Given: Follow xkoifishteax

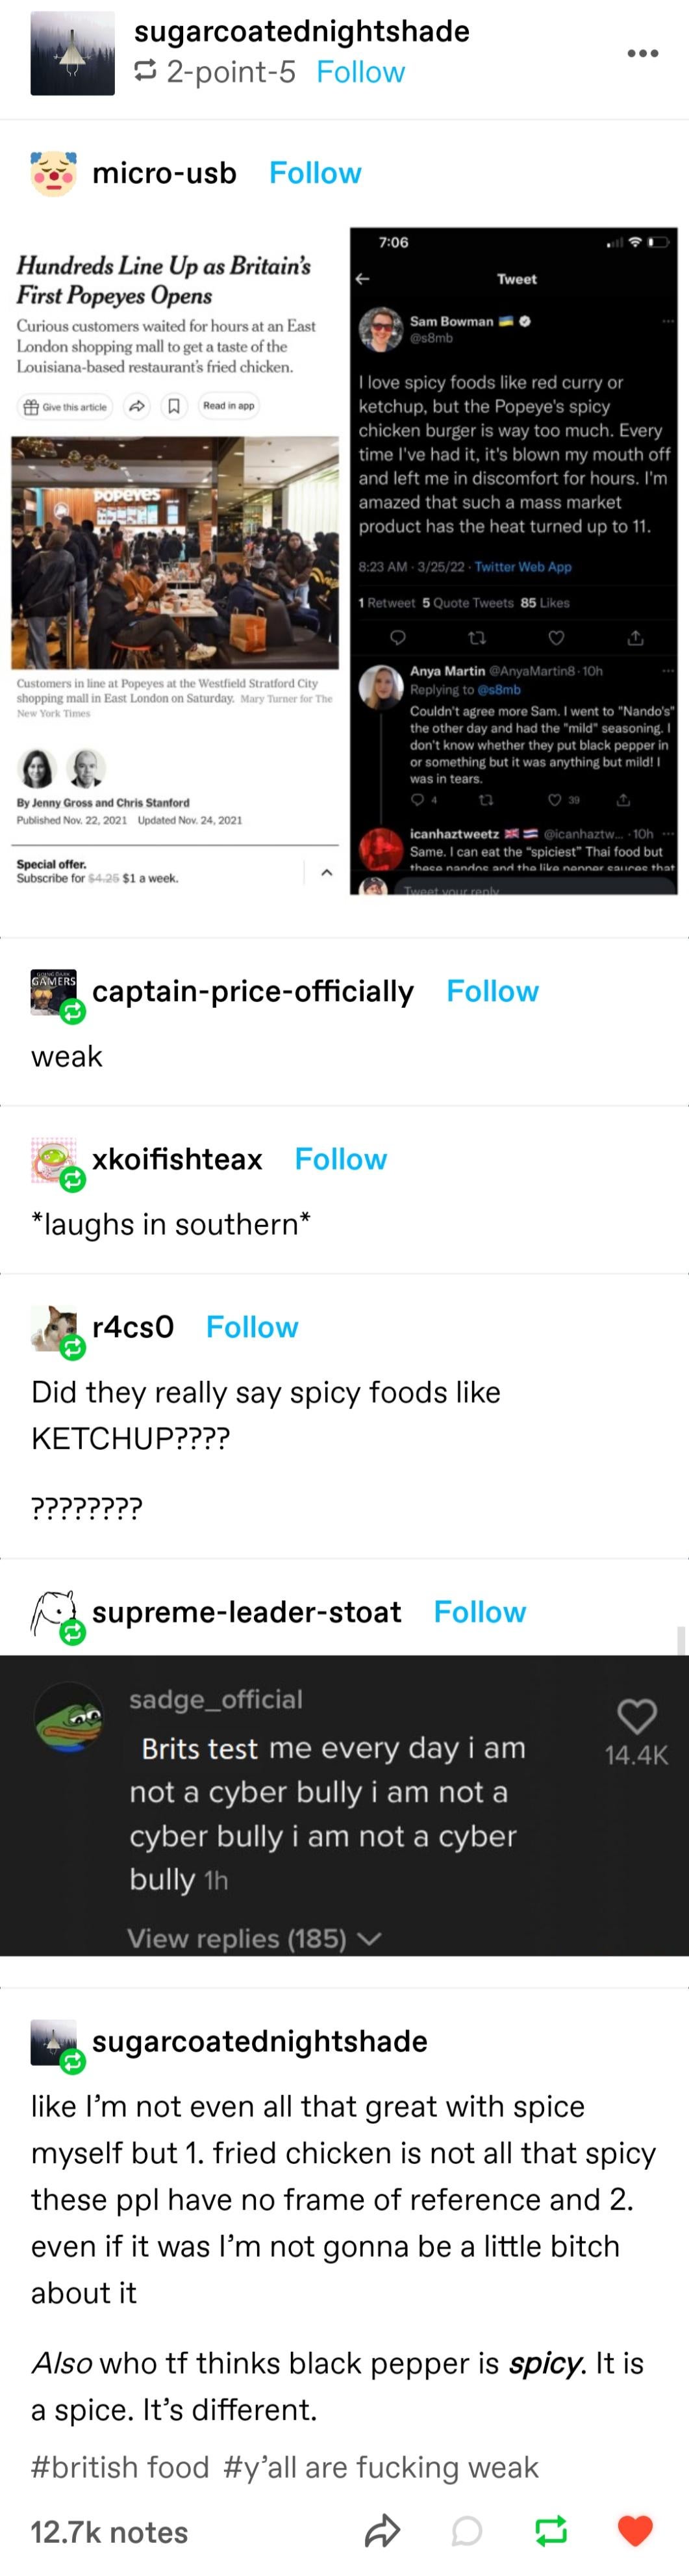Looking at the screenshot, I should pyautogui.click(x=340, y=1159).
